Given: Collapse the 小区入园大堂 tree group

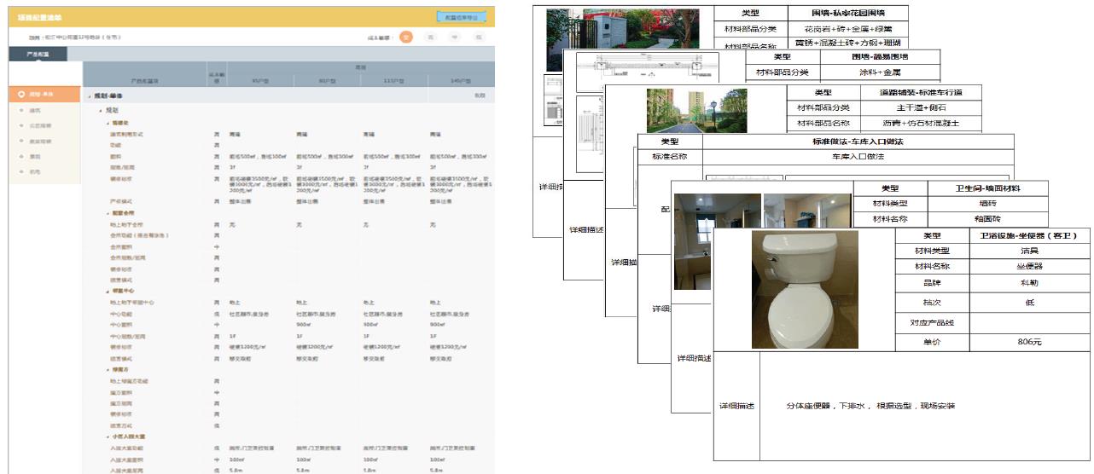Looking at the screenshot, I should 107,436.
